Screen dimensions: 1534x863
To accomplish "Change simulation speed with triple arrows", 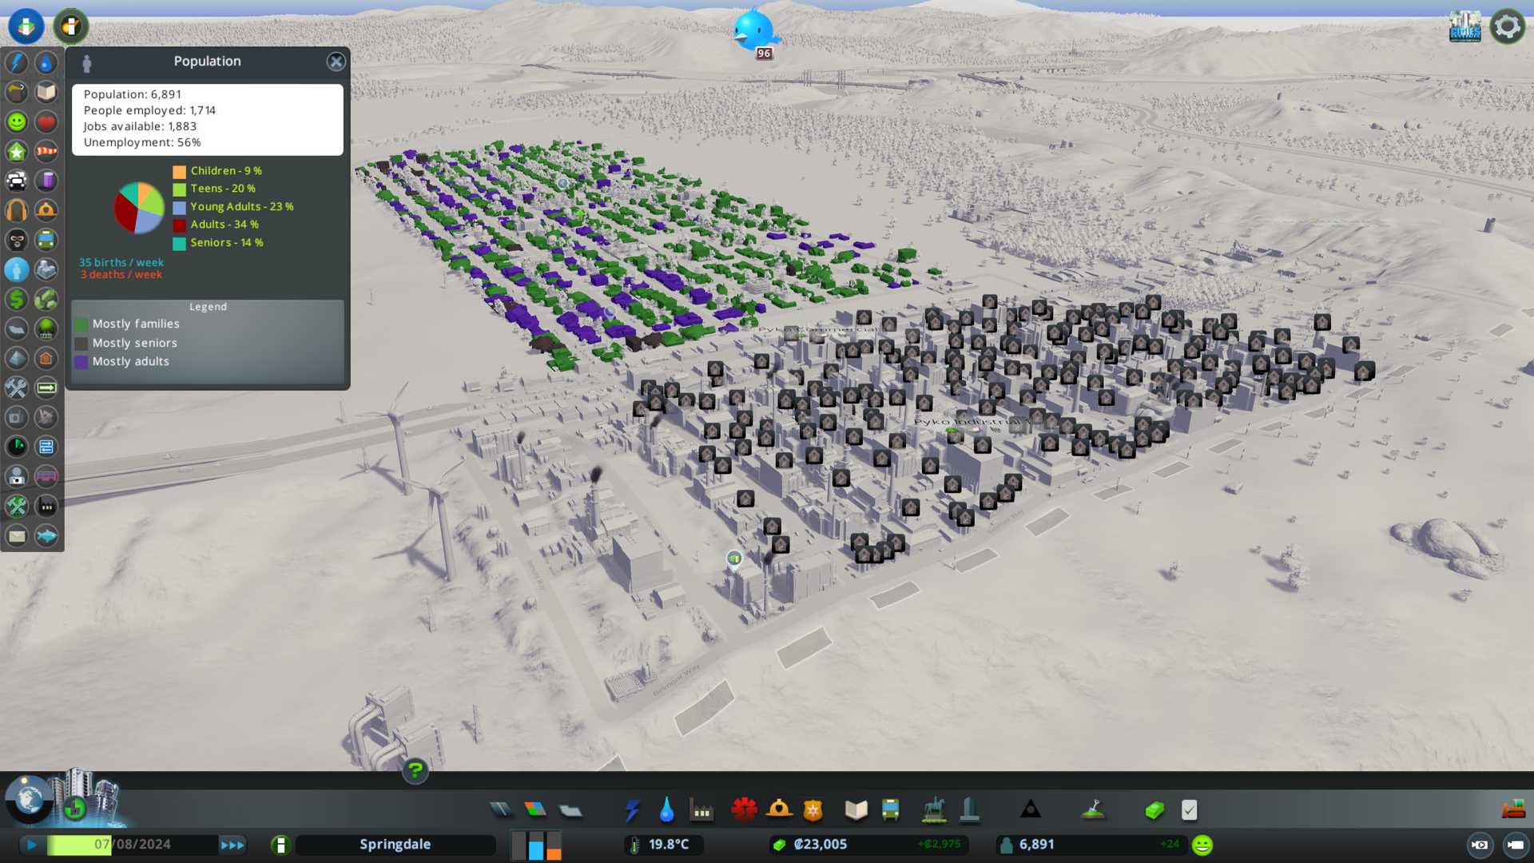I will pyautogui.click(x=232, y=845).
